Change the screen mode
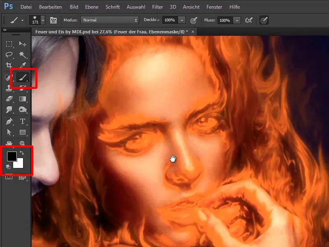The width and height of the screenshot is (329, 247). (x=23, y=177)
